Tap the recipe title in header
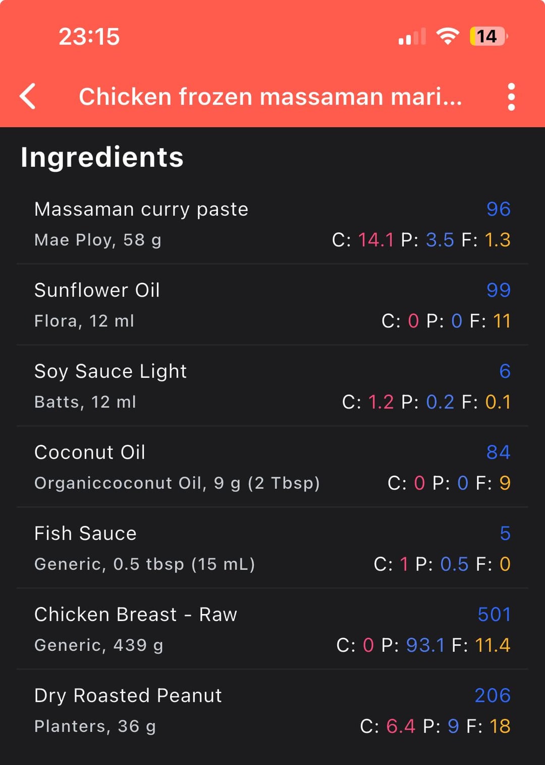This screenshot has width=545, height=765. (270, 96)
